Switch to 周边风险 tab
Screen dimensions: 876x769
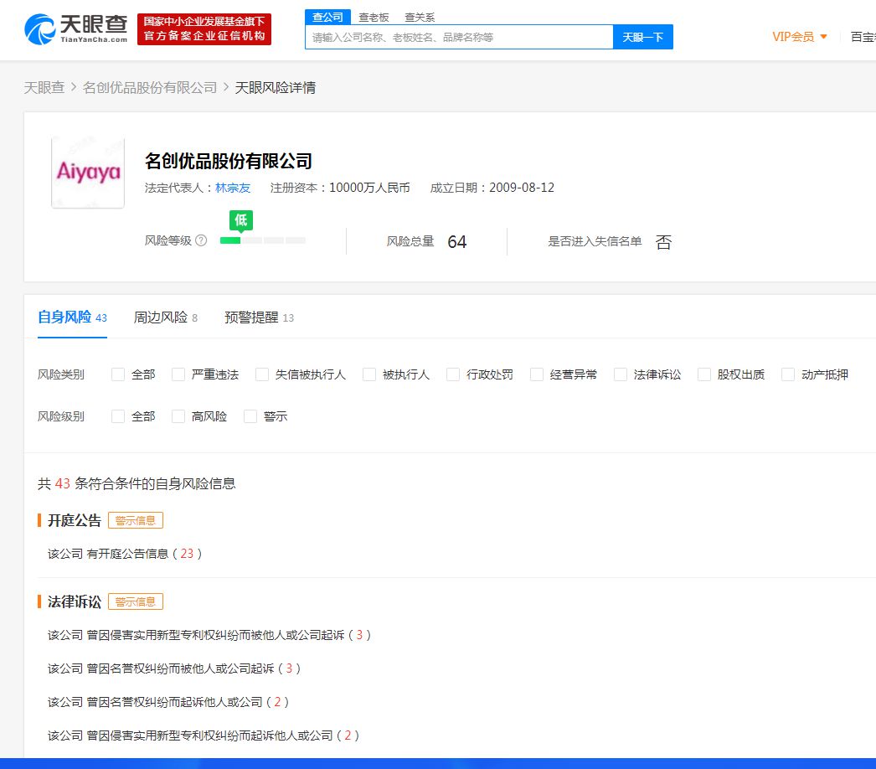[x=165, y=317]
